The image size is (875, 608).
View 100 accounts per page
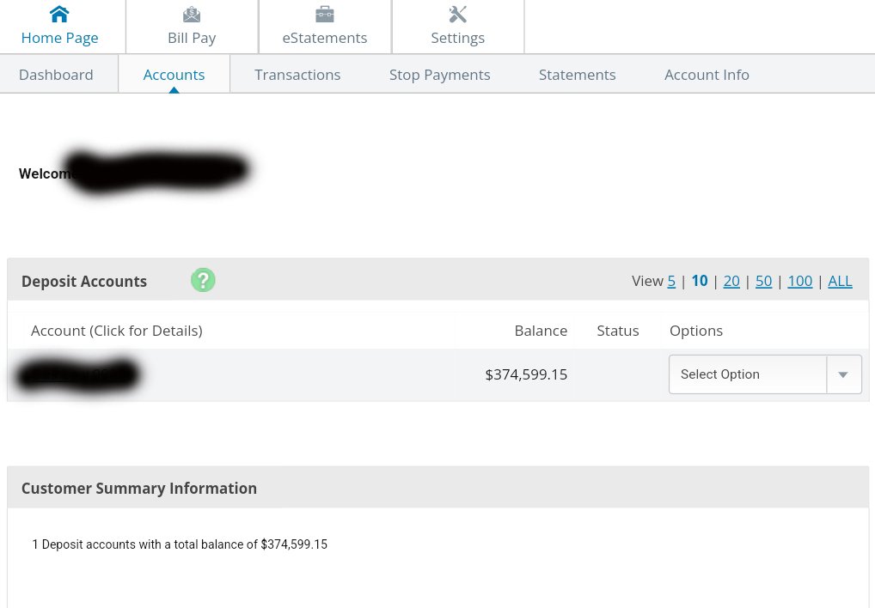(799, 281)
